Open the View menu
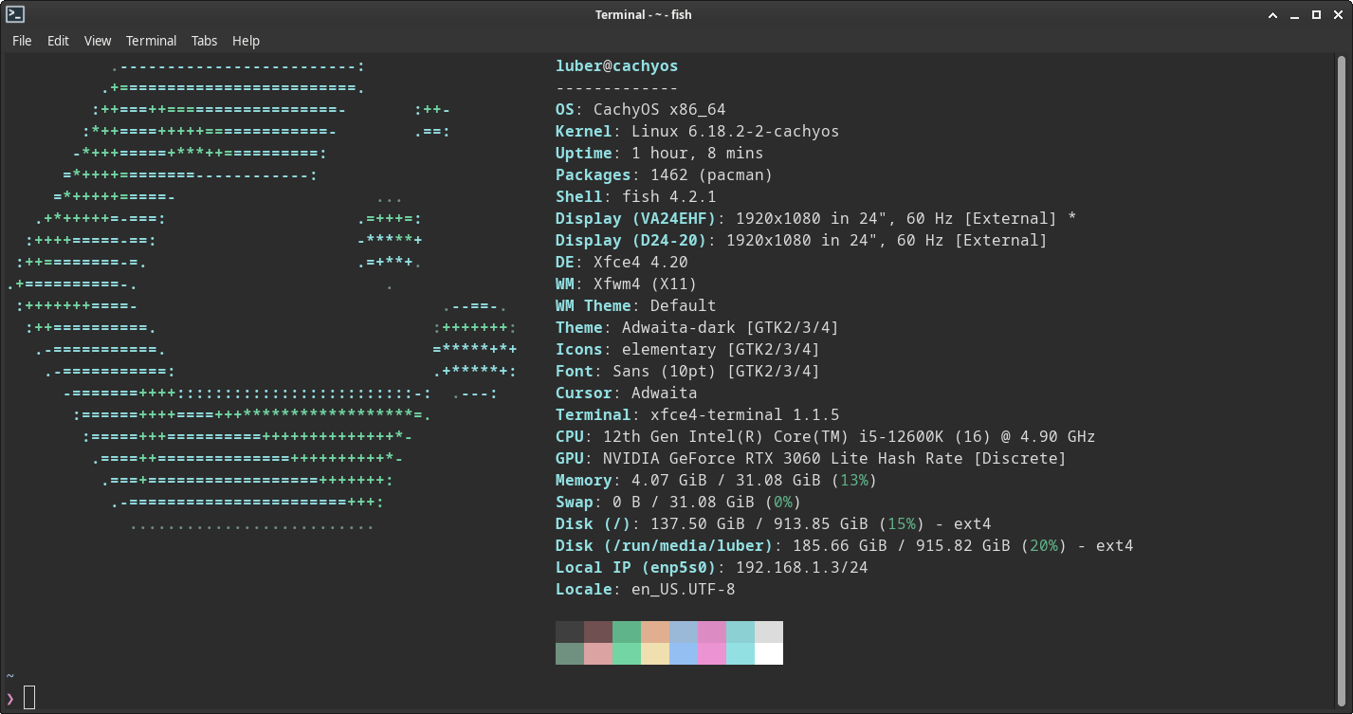 pyautogui.click(x=98, y=41)
